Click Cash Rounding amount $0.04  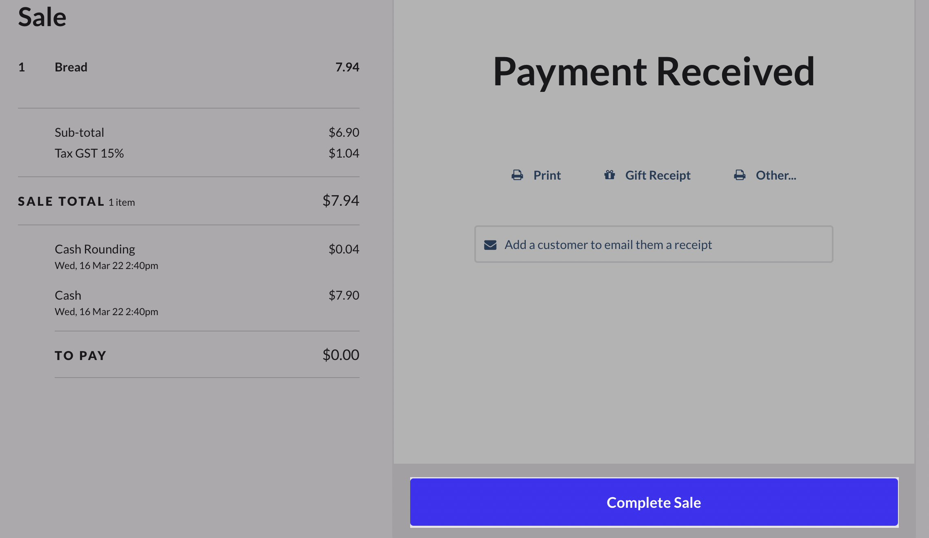(344, 249)
